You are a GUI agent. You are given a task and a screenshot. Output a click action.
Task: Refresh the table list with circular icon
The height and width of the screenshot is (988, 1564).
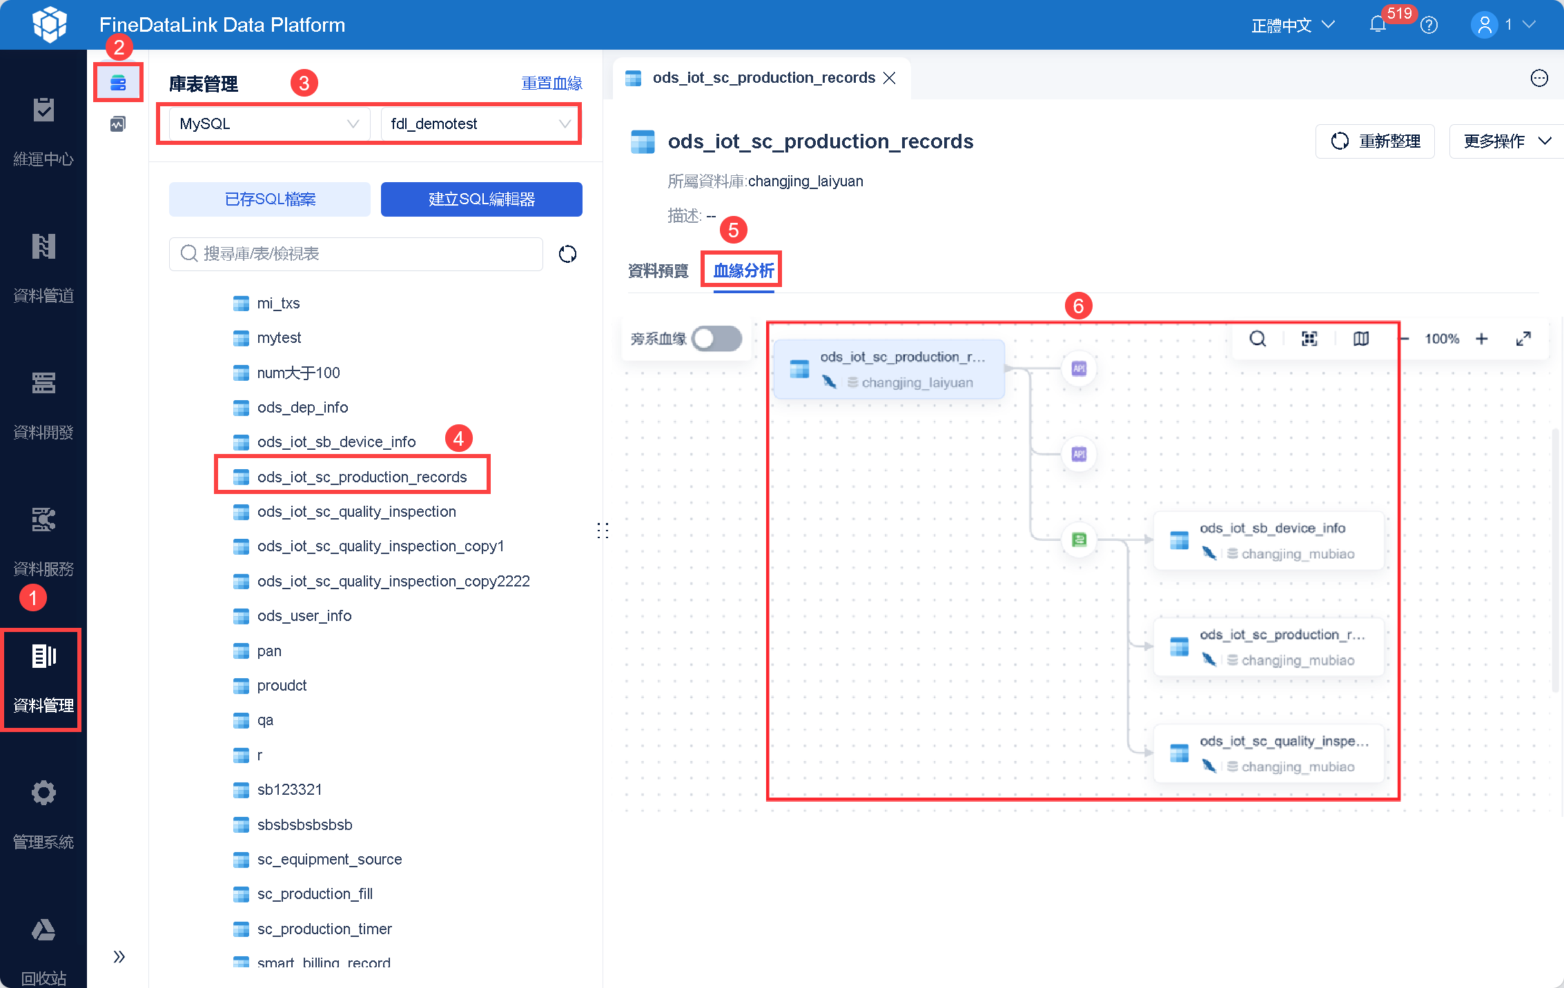click(567, 254)
